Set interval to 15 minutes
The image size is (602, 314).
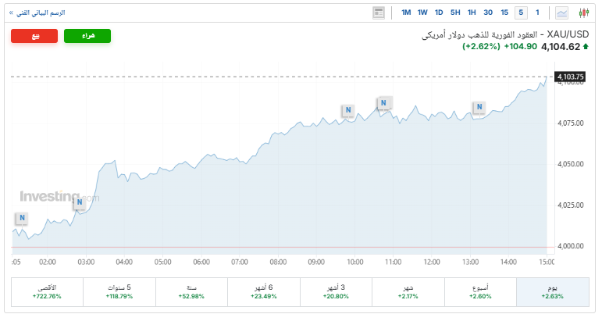pyautogui.click(x=504, y=12)
